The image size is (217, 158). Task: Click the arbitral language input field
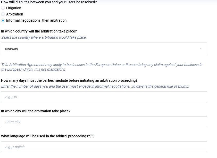tap(104, 147)
